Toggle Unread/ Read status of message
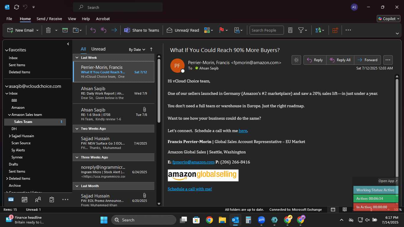404x227 pixels. click(x=183, y=30)
